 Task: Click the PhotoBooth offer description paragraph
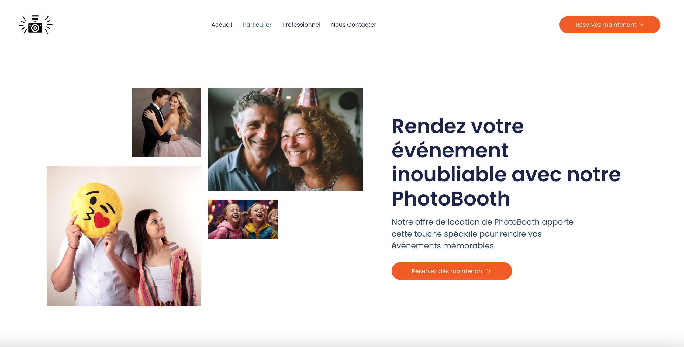tap(482, 234)
